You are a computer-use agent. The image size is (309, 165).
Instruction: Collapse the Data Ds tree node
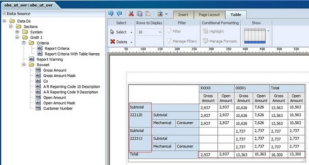4,21
